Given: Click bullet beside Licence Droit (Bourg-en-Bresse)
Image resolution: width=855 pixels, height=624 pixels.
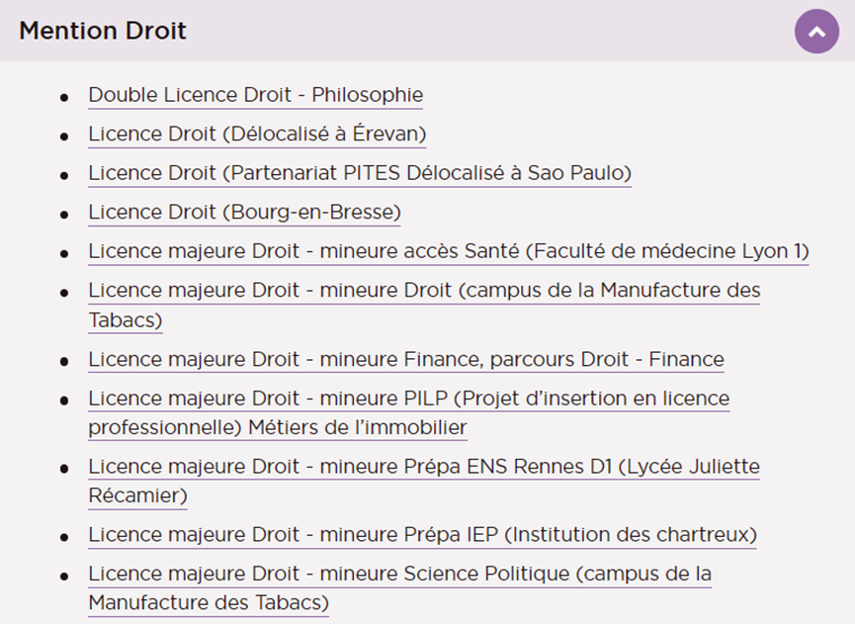Looking at the screenshot, I should (x=64, y=215).
